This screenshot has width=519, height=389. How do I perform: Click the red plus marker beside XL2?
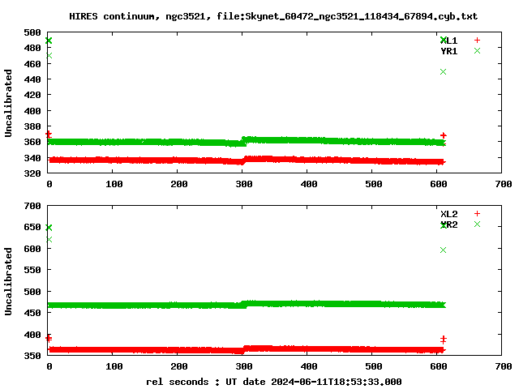click(477, 214)
